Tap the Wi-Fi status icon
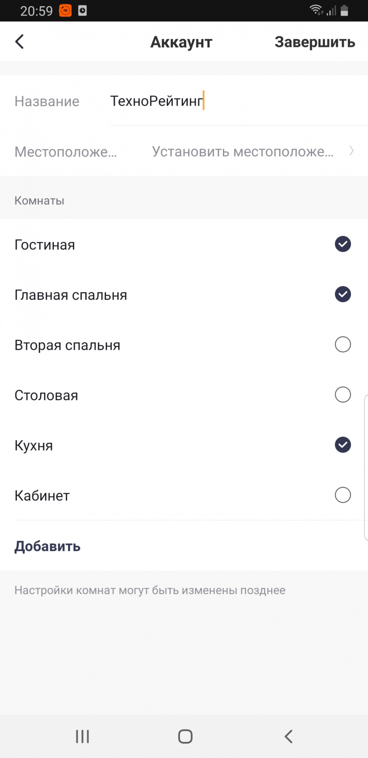The width and height of the screenshot is (368, 758). (315, 10)
